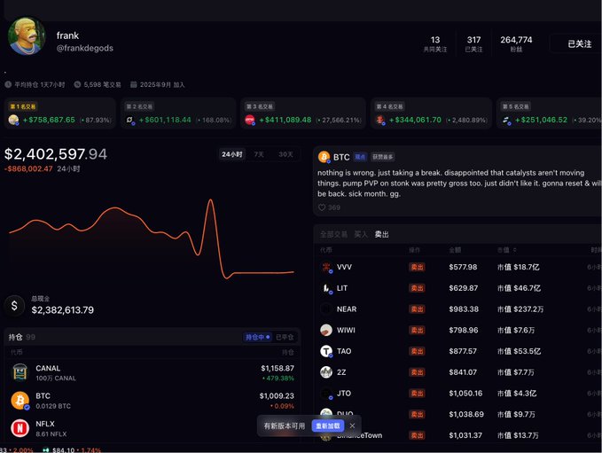Click the NEAR token icon in trades
Viewport: 602px width, 453px height.
pos(326,309)
